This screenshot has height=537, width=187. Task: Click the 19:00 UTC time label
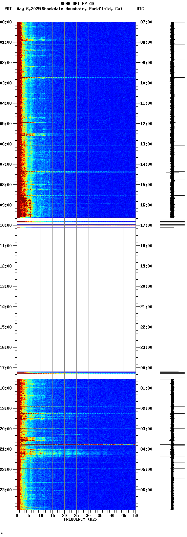click(x=146, y=266)
